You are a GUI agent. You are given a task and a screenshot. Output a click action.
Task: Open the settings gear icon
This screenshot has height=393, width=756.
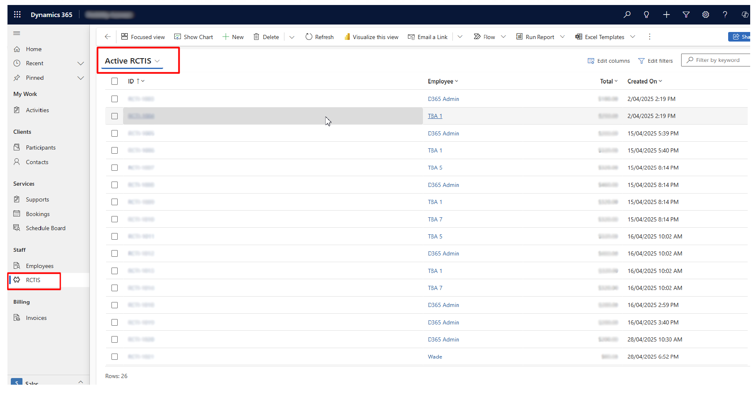click(705, 15)
